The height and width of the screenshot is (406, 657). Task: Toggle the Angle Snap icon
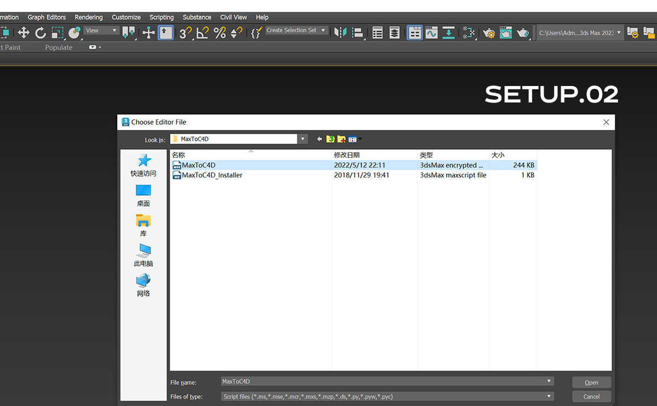203,33
